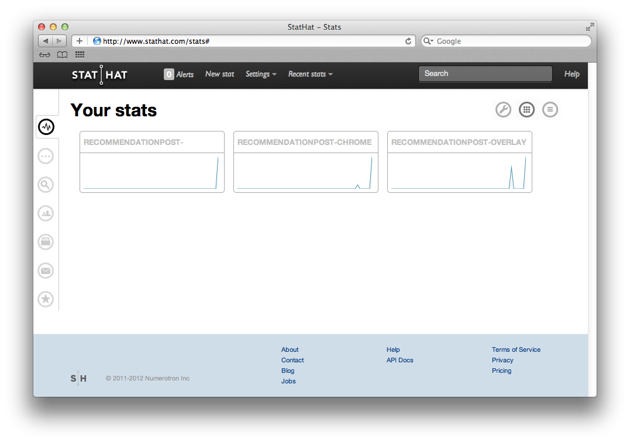Switch to list view of stats
The image size is (630, 443).
(550, 109)
